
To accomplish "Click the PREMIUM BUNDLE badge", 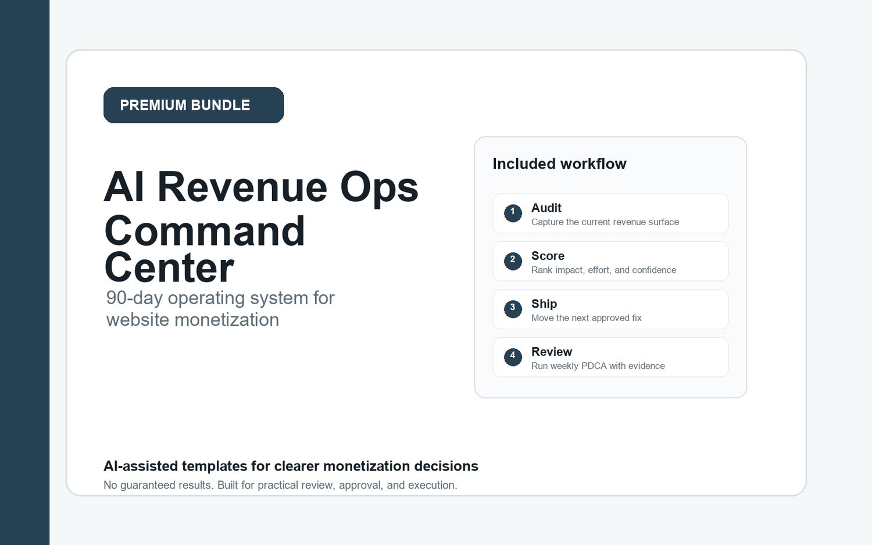I will tap(194, 105).
